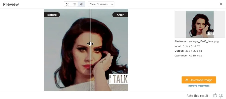Rate the result with thumbs up
Image resolution: width=226 pixels, height=99 pixels.
click(215, 95)
